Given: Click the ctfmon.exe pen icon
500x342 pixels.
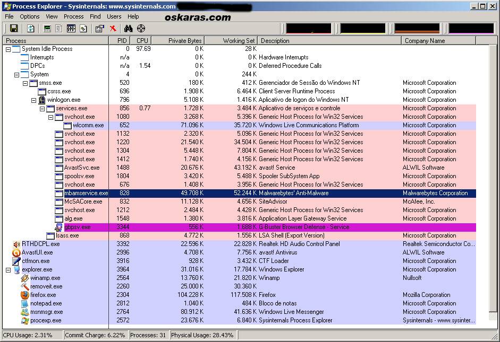Looking at the screenshot, I should (x=16, y=261).
